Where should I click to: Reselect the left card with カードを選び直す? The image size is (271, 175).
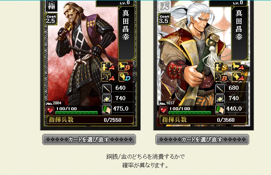tap(89, 139)
